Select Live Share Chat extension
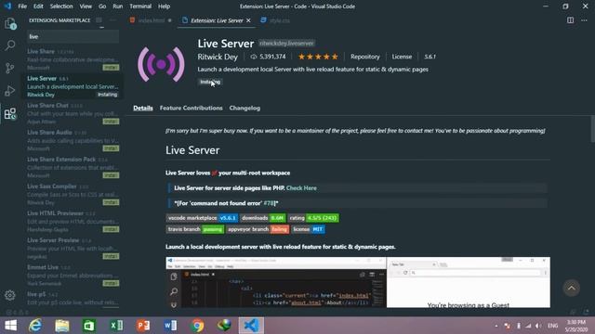Image resolution: width=595 pixels, height=334 pixels. tap(73, 113)
